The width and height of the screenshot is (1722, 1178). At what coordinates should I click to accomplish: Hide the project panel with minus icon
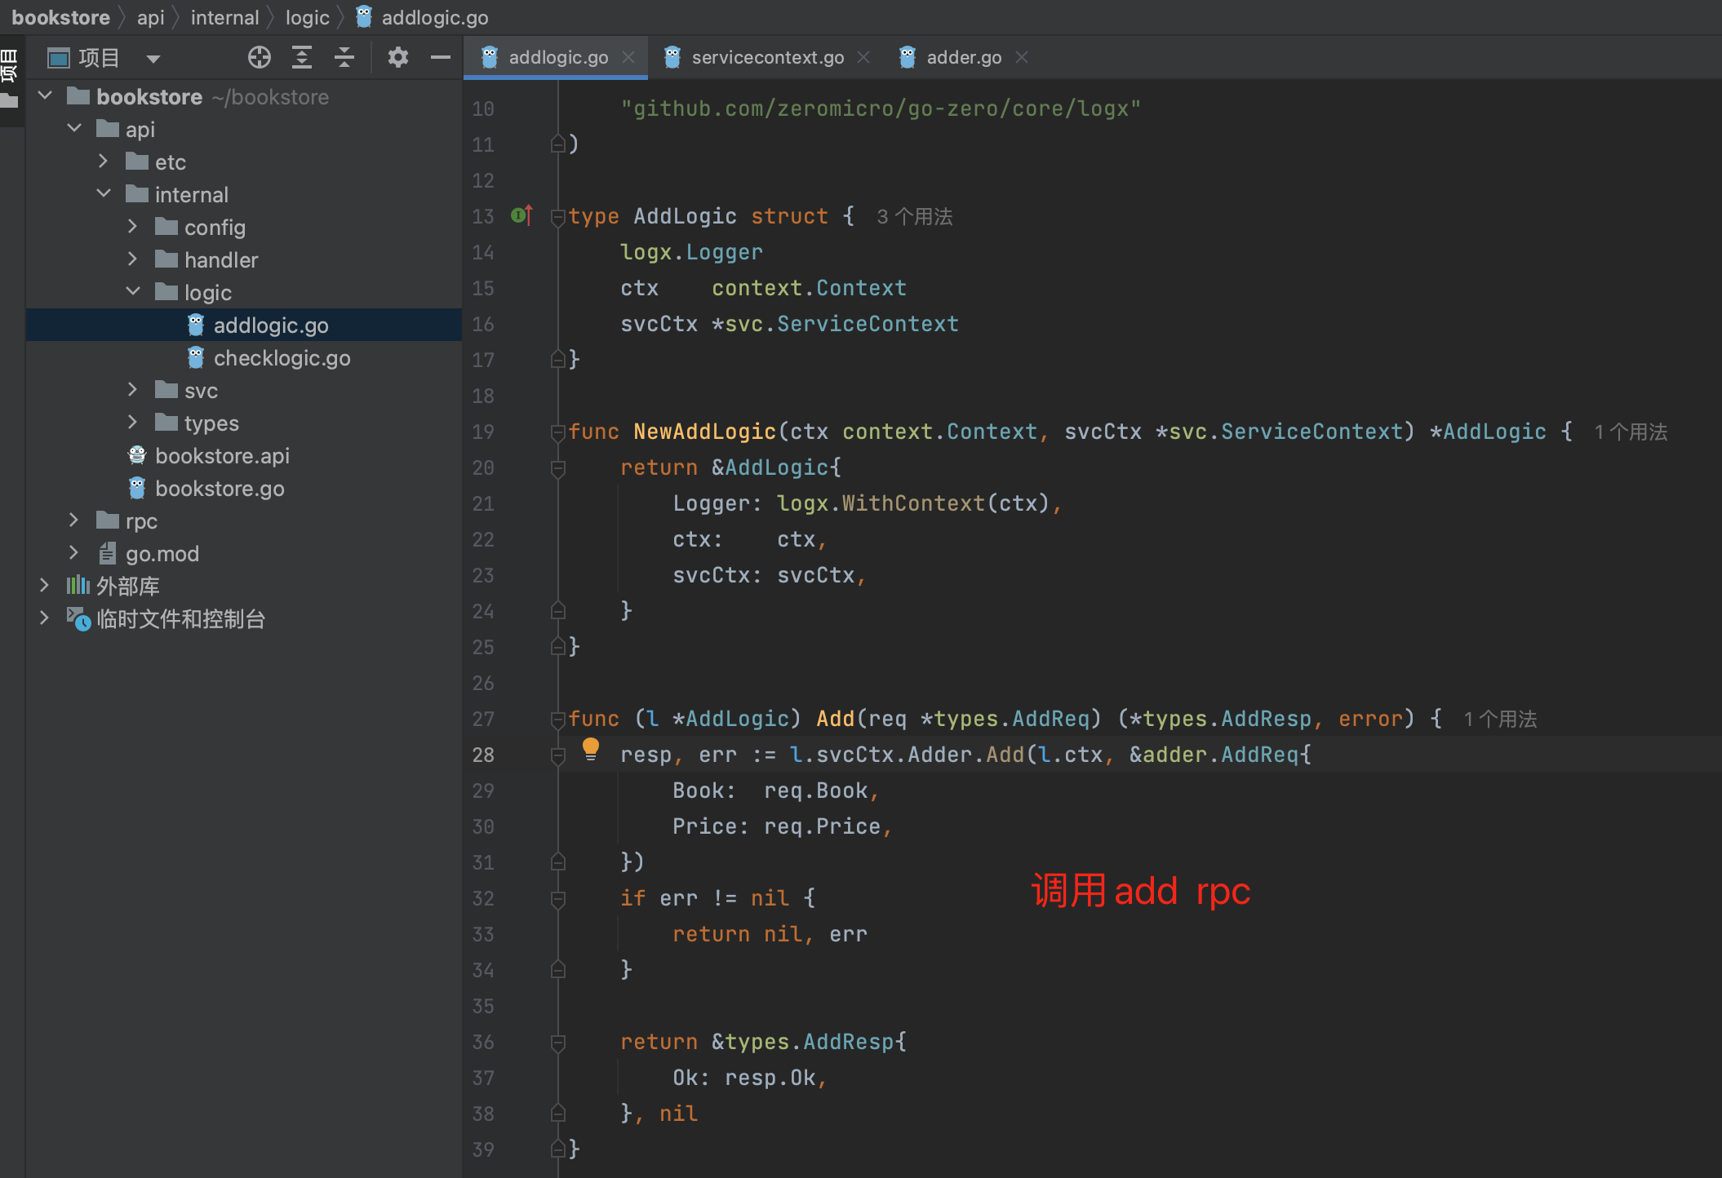(x=441, y=57)
